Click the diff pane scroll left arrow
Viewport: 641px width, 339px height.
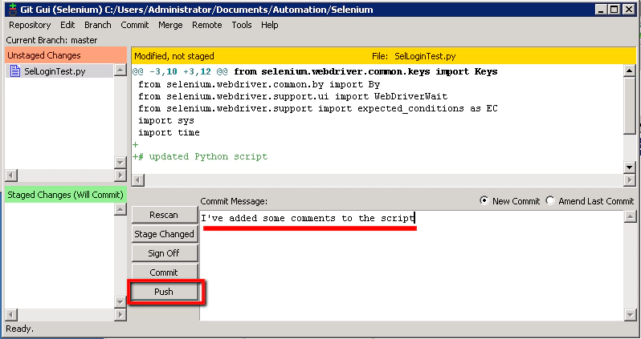click(x=138, y=180)
